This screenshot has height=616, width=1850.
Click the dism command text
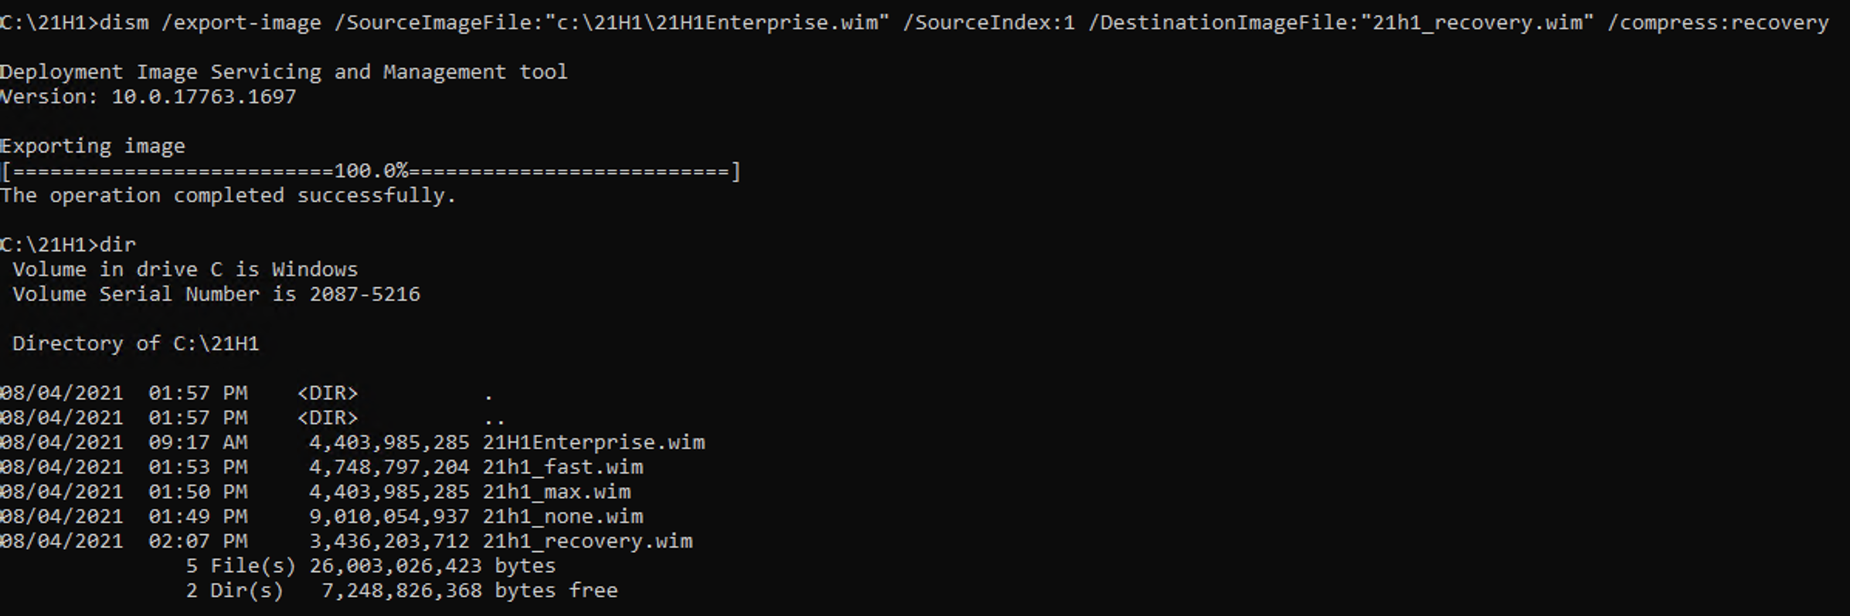click(124, 22)
